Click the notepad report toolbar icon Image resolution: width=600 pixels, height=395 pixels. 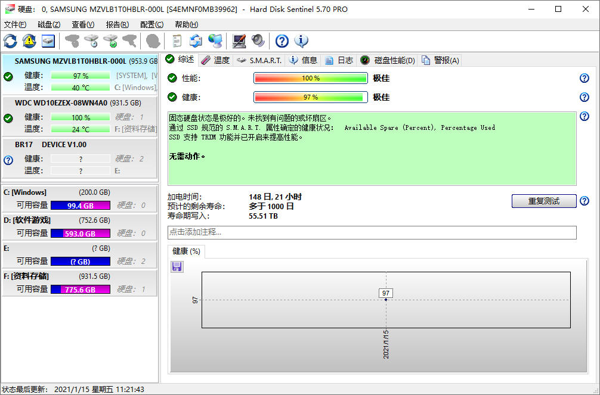[177, 41]
